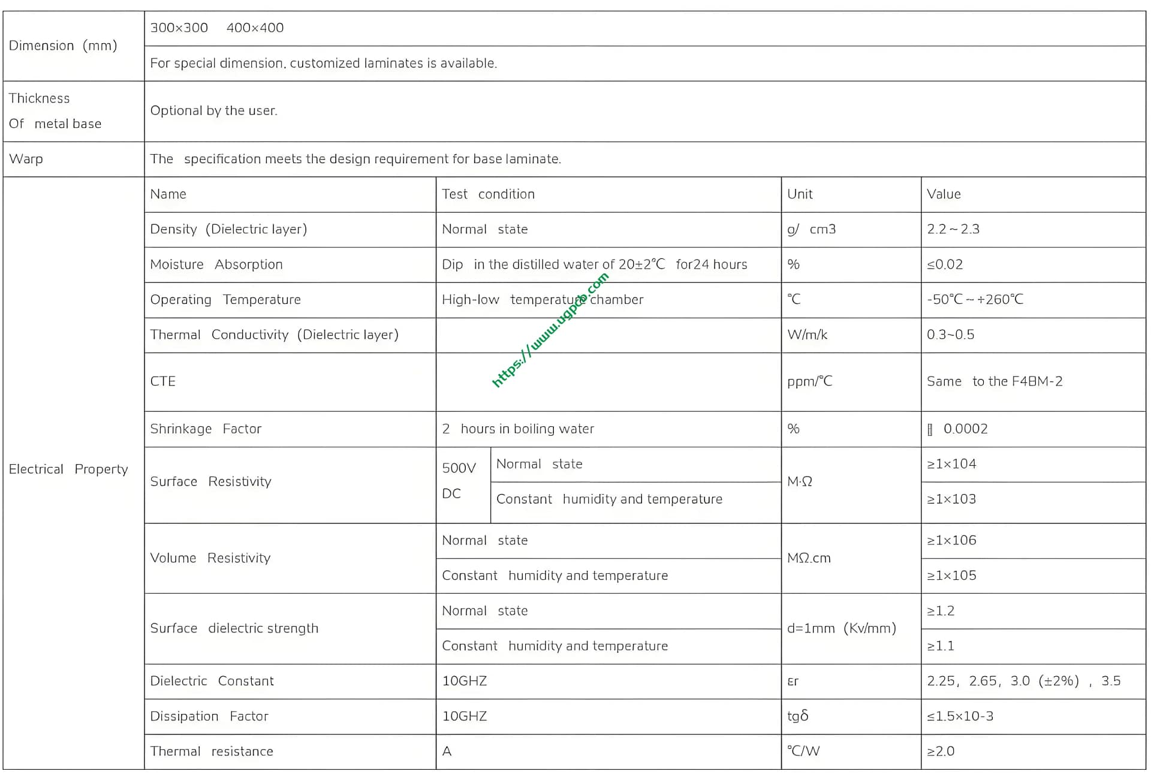Click the 'Electrical Property' section label

point(68,469)
